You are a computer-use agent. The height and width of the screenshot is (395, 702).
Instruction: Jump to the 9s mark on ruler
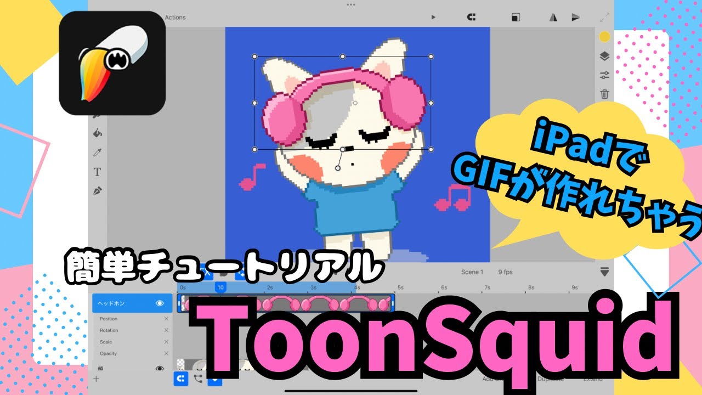coord(574,287)
